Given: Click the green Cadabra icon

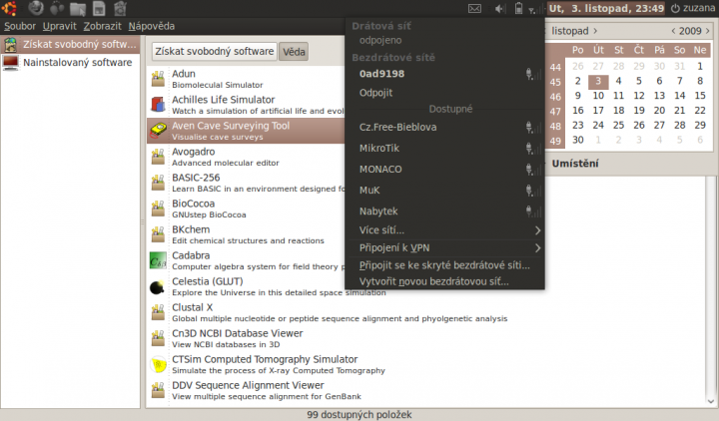Looking at the screenshot, I should click(x=158, y=260).
